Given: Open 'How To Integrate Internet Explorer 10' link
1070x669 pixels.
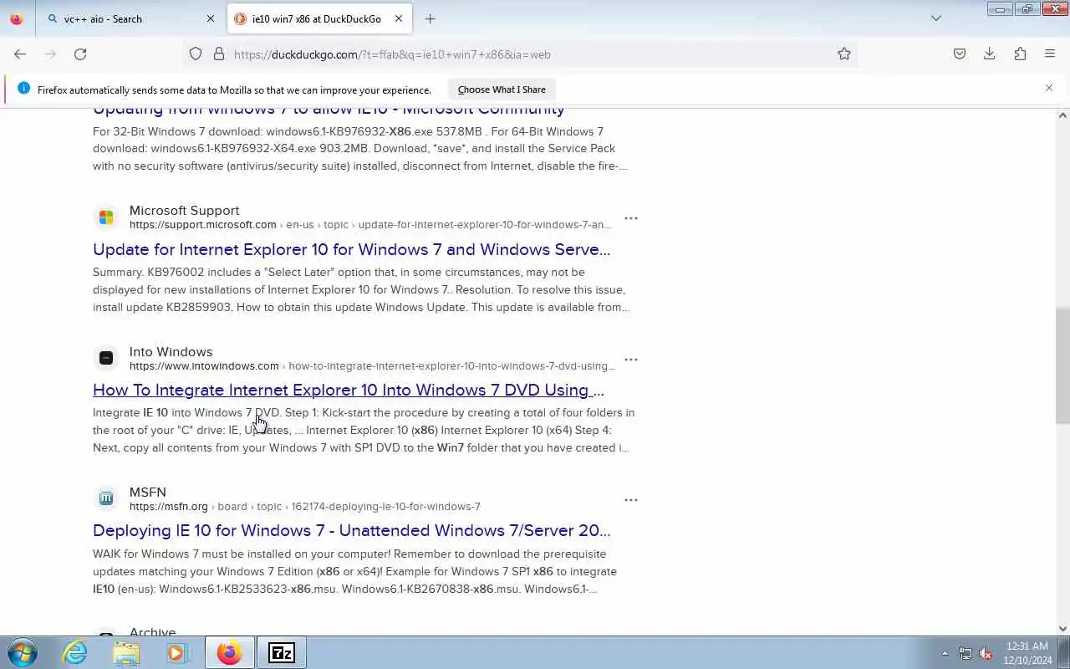Looking at the screenshot, I should tap(349, 390).
